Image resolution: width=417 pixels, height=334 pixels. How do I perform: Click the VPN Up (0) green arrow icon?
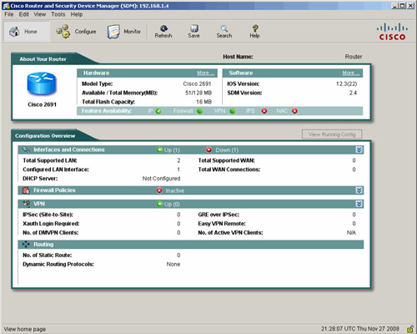click(159, 204)
